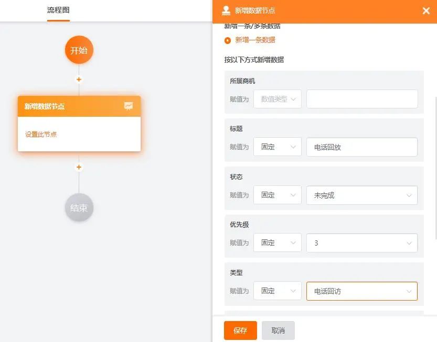Image resolution: width=437 pixels, height=342 pixels.
Task: Expand the priority value dropdown showing 3
Action: [362, 243]
